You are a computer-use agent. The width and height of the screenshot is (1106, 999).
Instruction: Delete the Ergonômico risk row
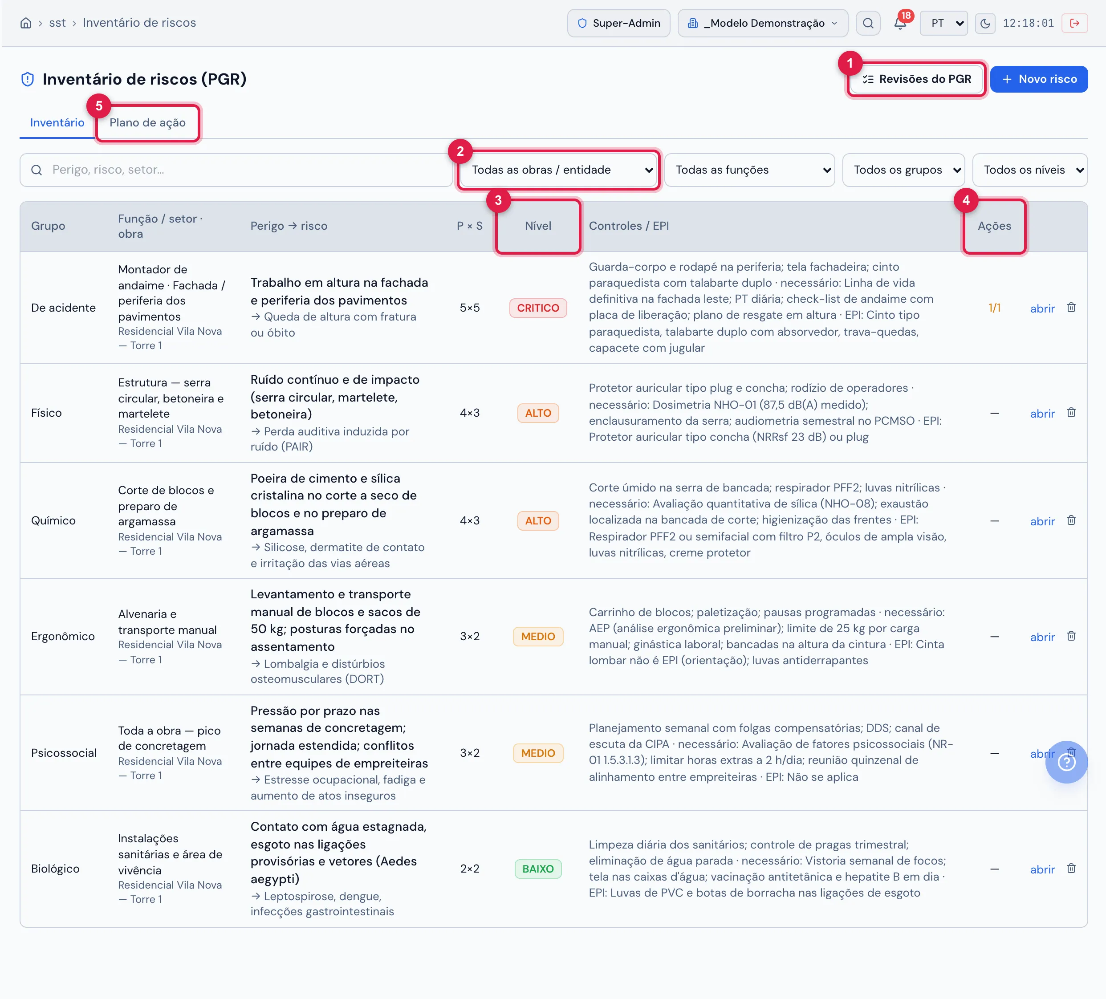(1071, 636)
